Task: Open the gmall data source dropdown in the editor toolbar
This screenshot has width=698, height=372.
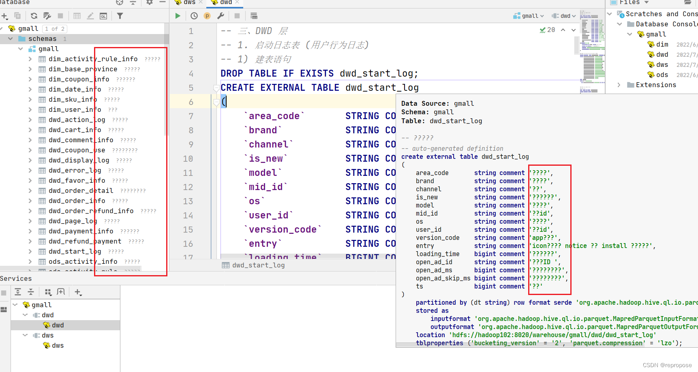Action: tap(529, 16)
